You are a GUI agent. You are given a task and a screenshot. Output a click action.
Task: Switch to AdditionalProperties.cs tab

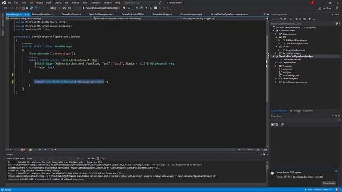click(42, 14)
